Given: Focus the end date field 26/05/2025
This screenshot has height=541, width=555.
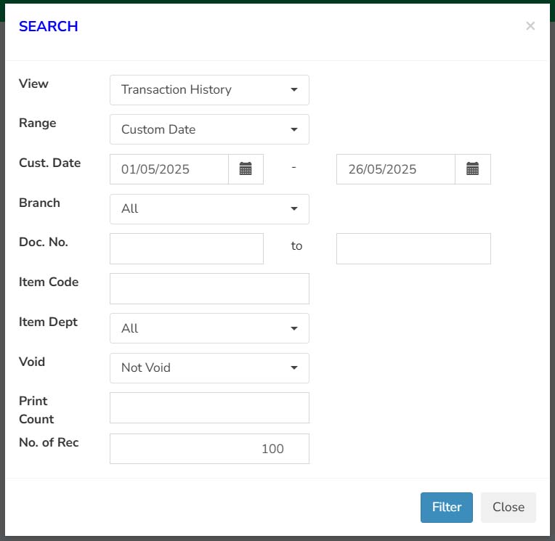Looking at the screenshot, I should [396, 169].
